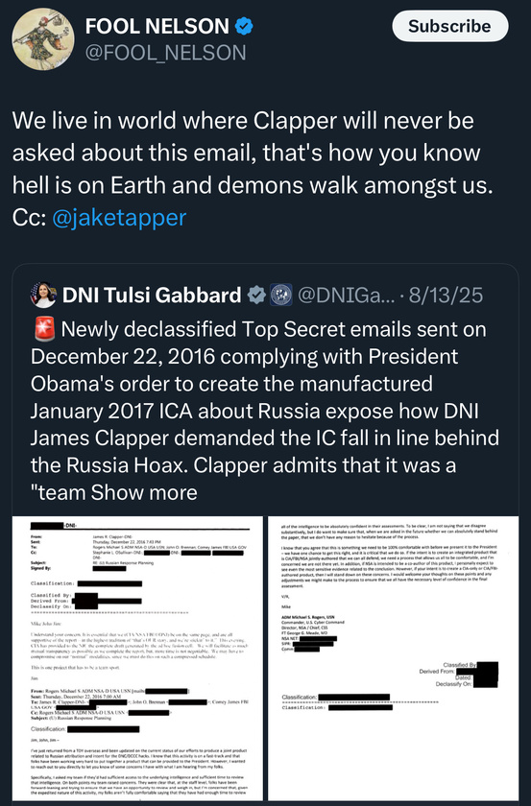Click main tweet text about Clapper
Screen dimensions: 531x806
[x=253, y=169]
